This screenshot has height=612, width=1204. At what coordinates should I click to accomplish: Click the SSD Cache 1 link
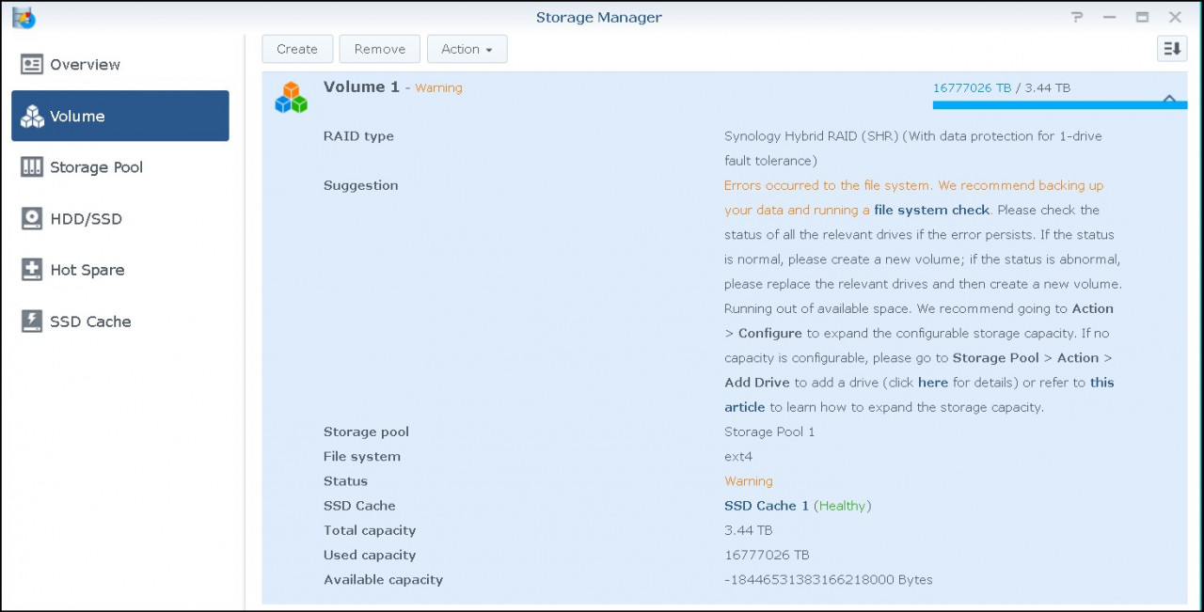766,506
